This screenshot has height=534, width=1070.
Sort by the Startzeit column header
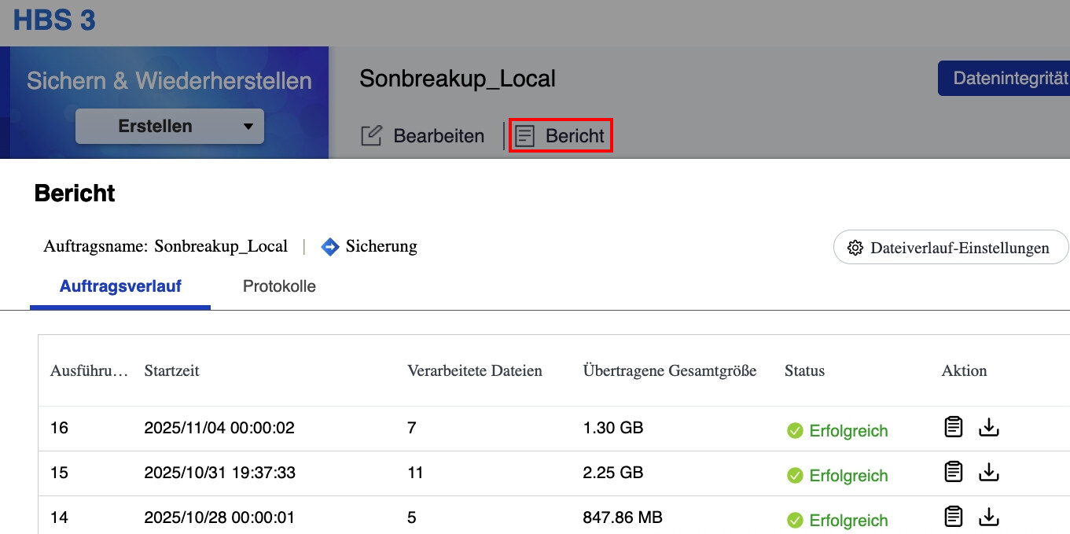click(x=171, y=370)
